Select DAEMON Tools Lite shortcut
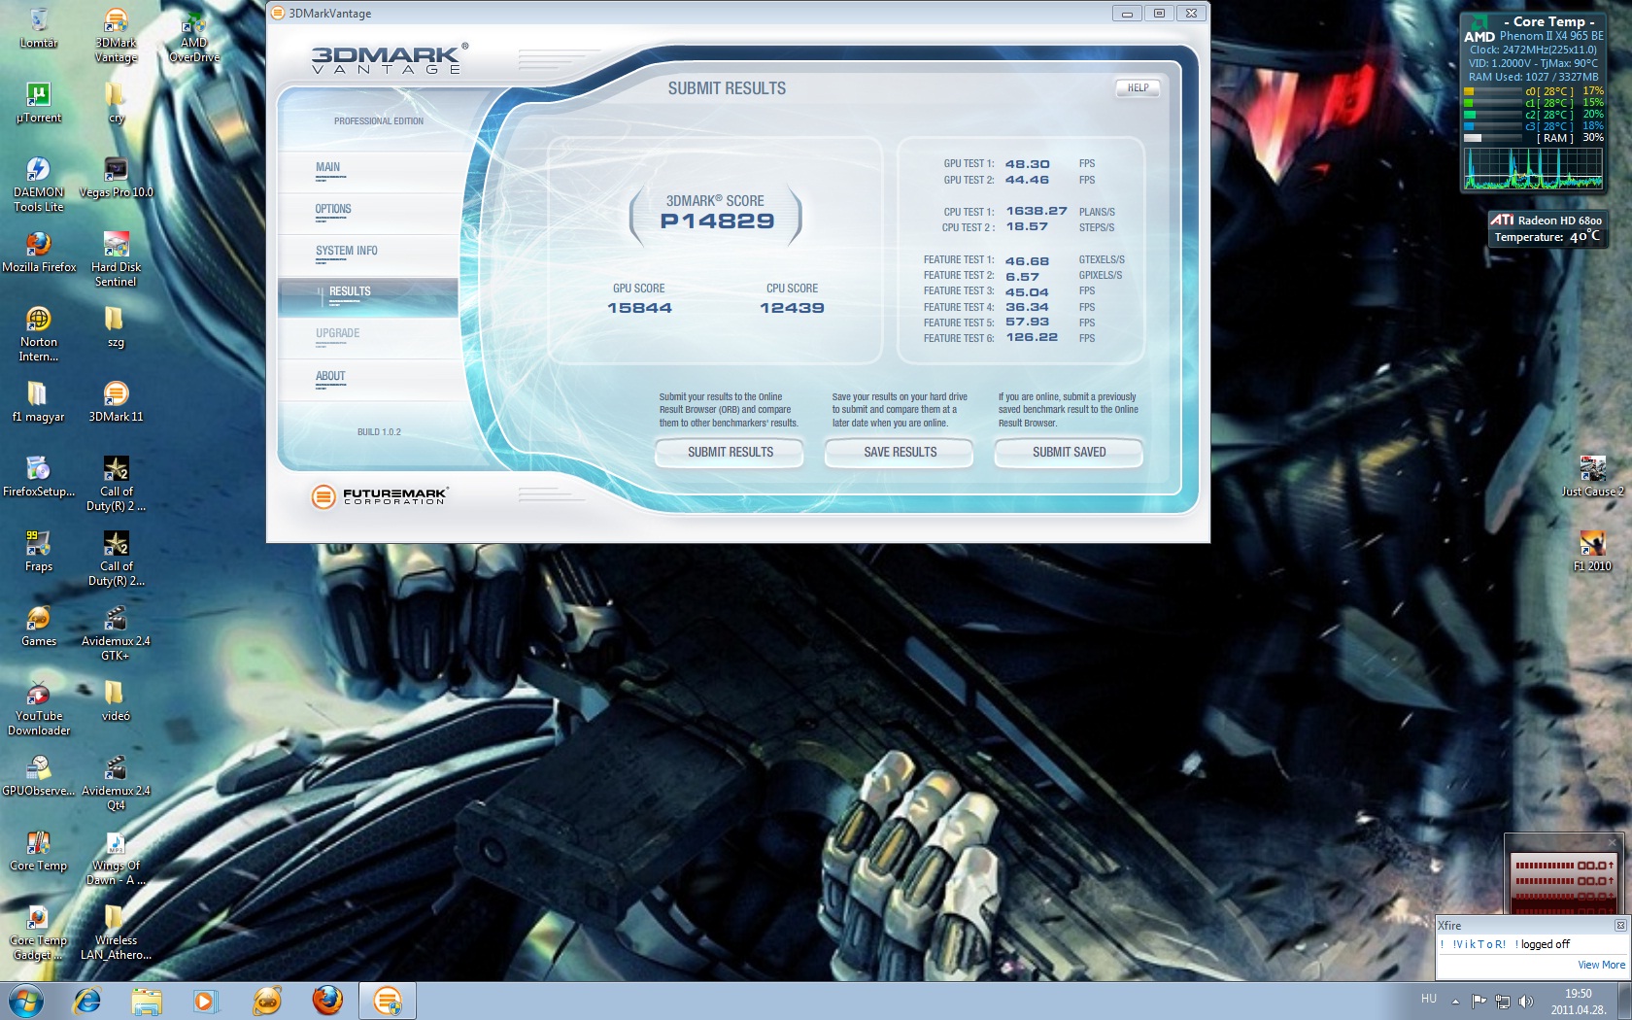This screenshot has height=1020, width=1632. coord(39,185)
